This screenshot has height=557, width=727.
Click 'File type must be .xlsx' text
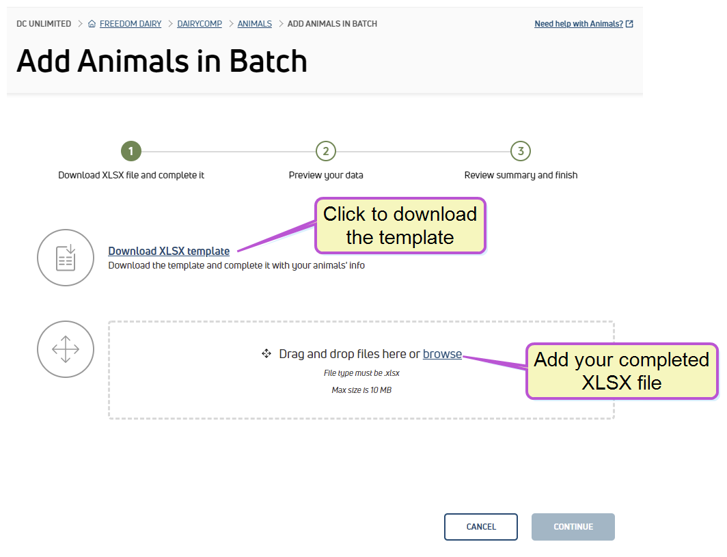click(361, 373)
